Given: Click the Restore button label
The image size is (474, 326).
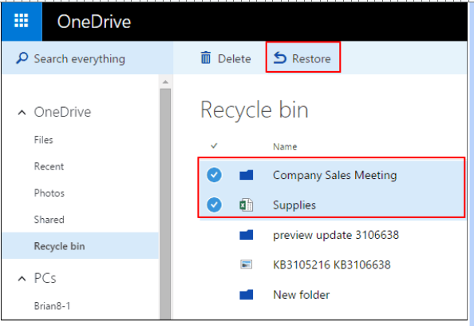Looking at the screenshot, I should [311, 58].
